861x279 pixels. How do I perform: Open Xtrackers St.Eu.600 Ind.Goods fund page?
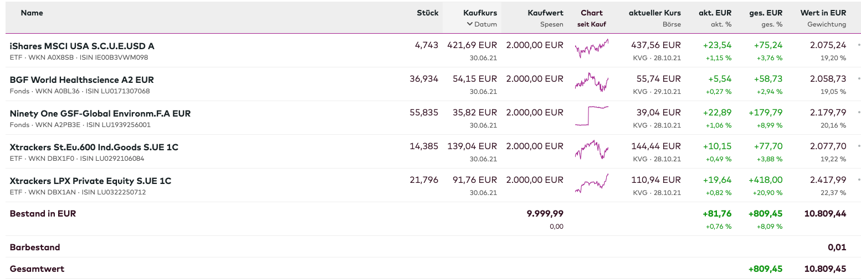click(94, 147)
